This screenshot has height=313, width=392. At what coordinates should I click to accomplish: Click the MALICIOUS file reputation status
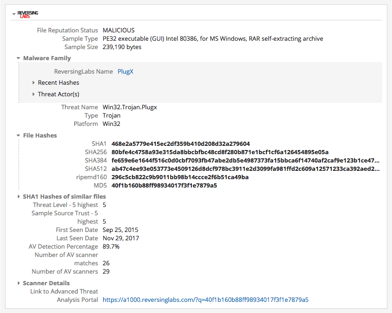119,31
